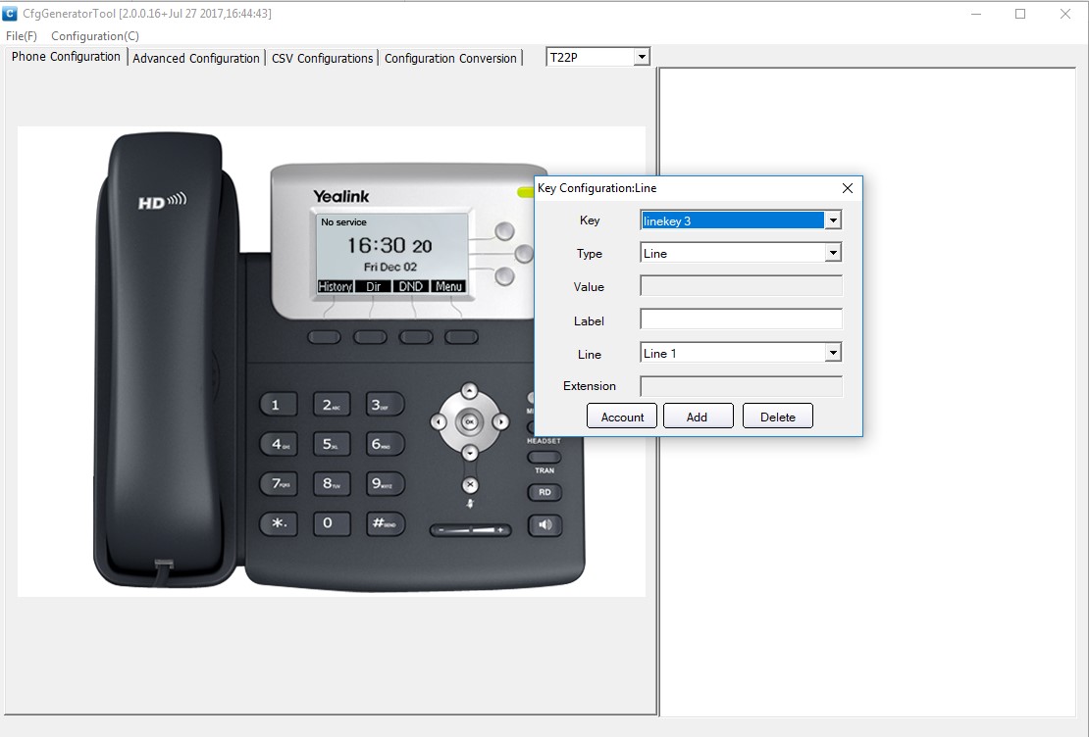Click the phone's left navigation arrow
This screenshot has height=737, width=1089.
pos(439,421)
